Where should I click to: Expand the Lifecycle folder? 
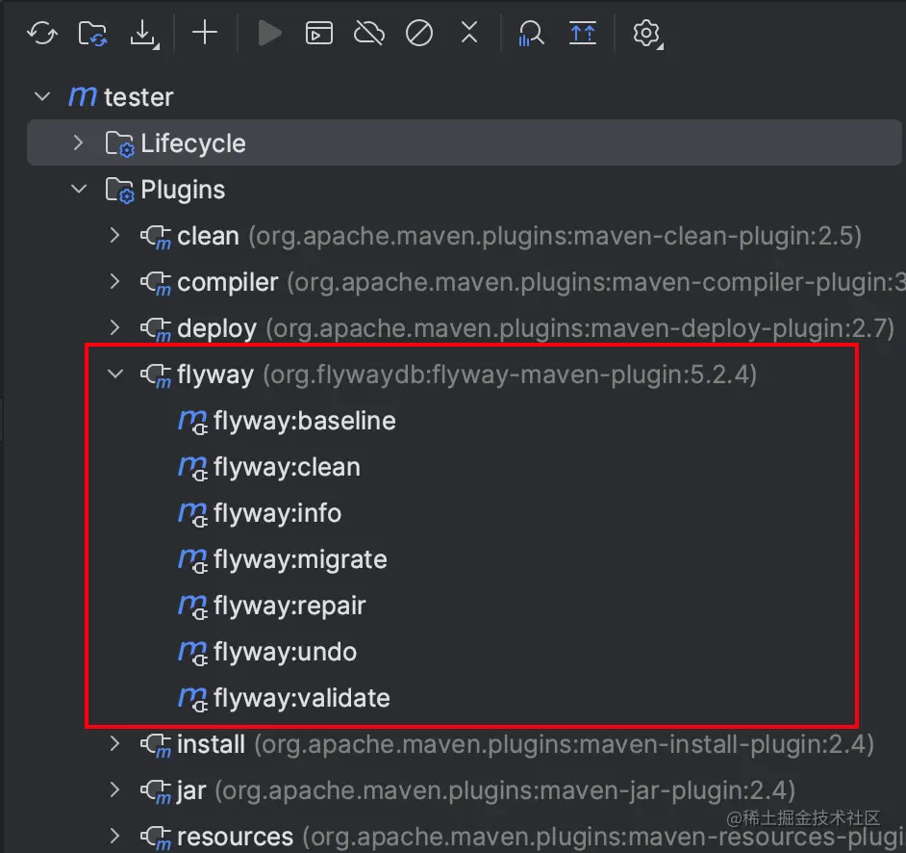tap(79, 142)
